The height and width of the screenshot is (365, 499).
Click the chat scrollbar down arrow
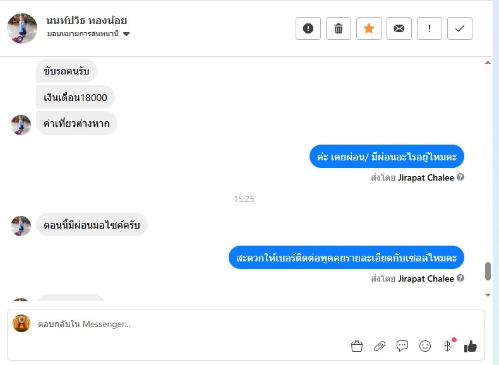click(x=488, y=295)
